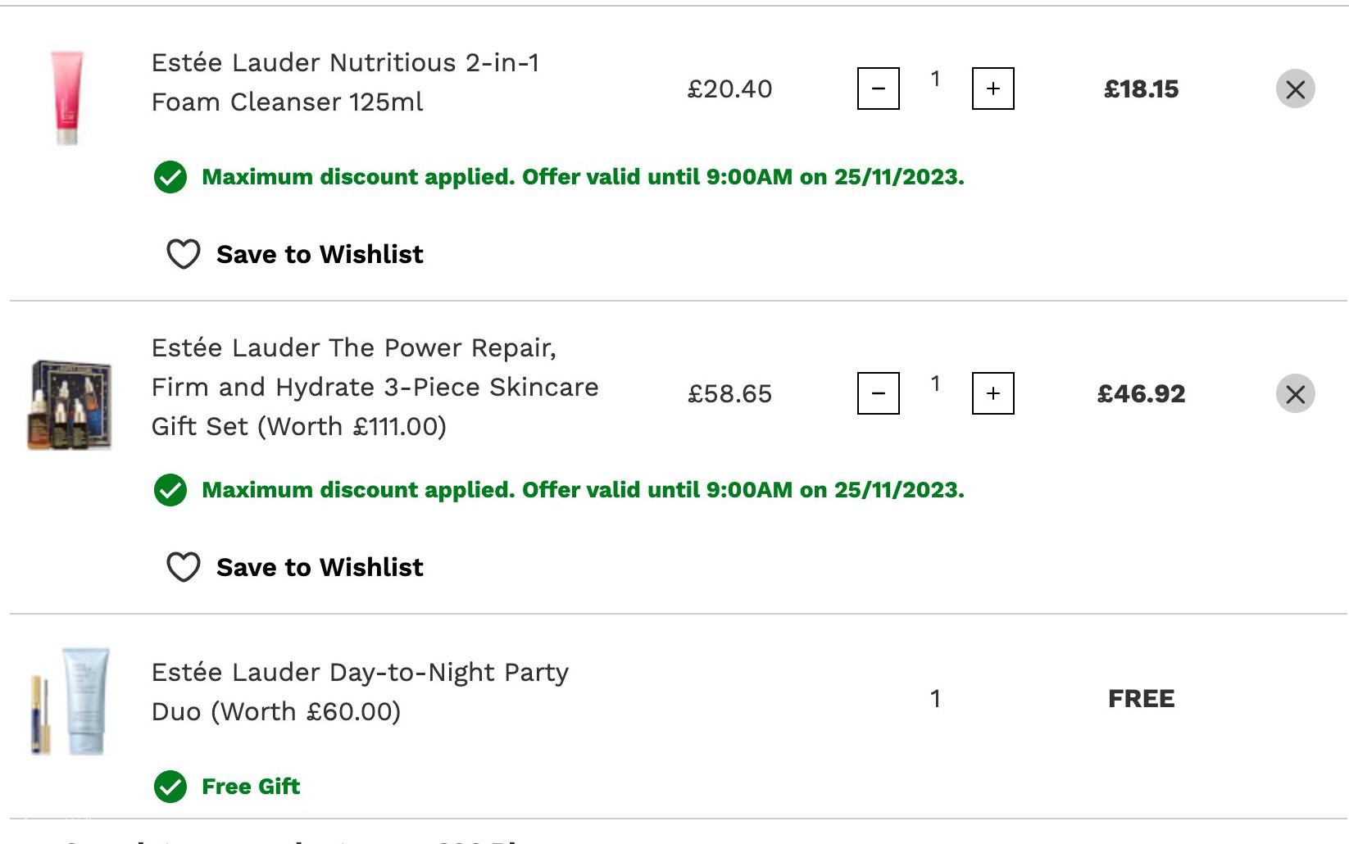Open the Nutritious 2-in-1 Foam Cleanser product link
This screenshot has width=1349, height=844.
pyautogui.click(x=345, y=82)
